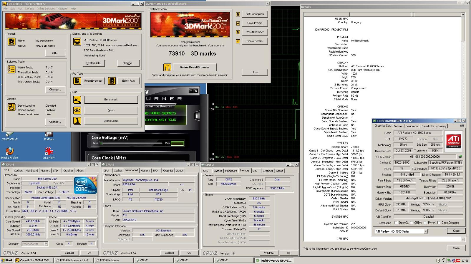Click the ATI Radeon logo in GPU-Z
This screenshot has height=264, width=471.
pos(454,142)
